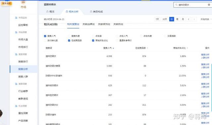Image resolution: width=212 pixels, height=125 pixels.
Task: Enable the 点击人气 checkbox
Action: coord(117,36)
